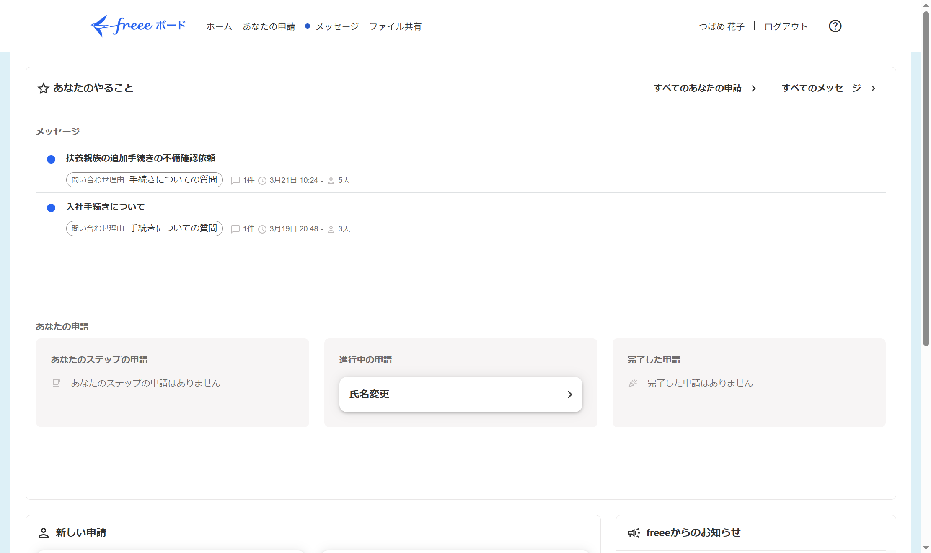This screenshot has height=553, width=931.
Task: Click comment count icon on 3月21日 message
Action: pyautogui.click(x=235, y=180)
